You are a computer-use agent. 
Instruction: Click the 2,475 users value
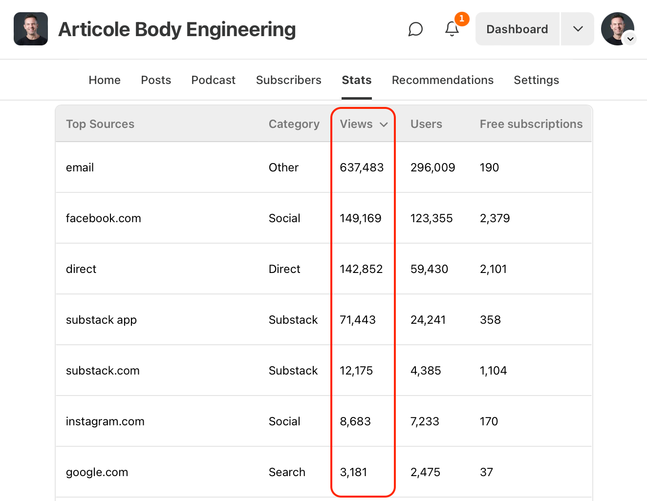425,472
